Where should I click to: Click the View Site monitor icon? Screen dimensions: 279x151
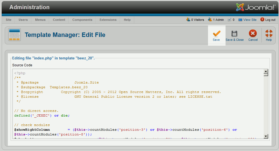click(x=240, y=20)
